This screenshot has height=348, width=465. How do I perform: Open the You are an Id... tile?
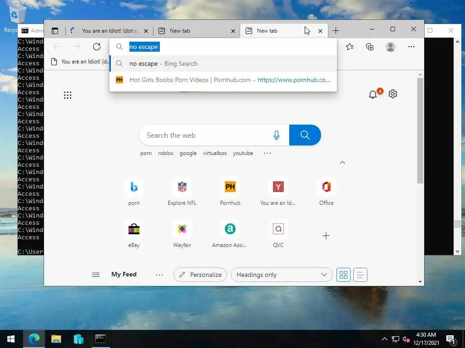(278, 192)
